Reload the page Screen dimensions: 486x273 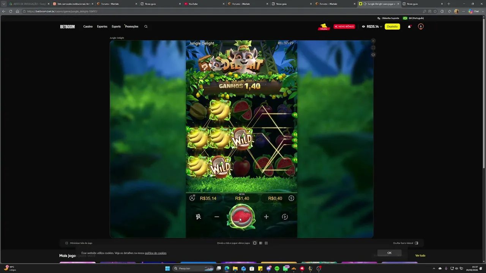[x=11, y=11]
